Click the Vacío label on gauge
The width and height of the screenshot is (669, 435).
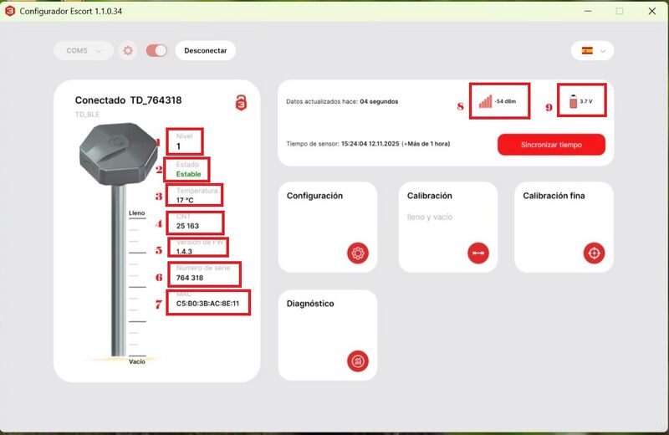tap(137, 361)
